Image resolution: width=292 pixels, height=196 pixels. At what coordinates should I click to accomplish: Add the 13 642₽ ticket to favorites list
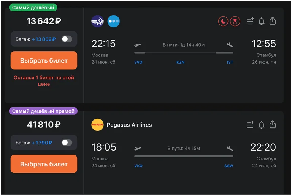click(x=250, y=21)
